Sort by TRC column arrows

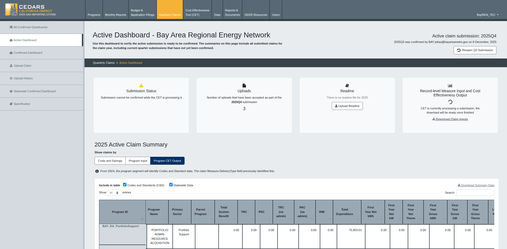pyautogui.click(x=252, y=219)
